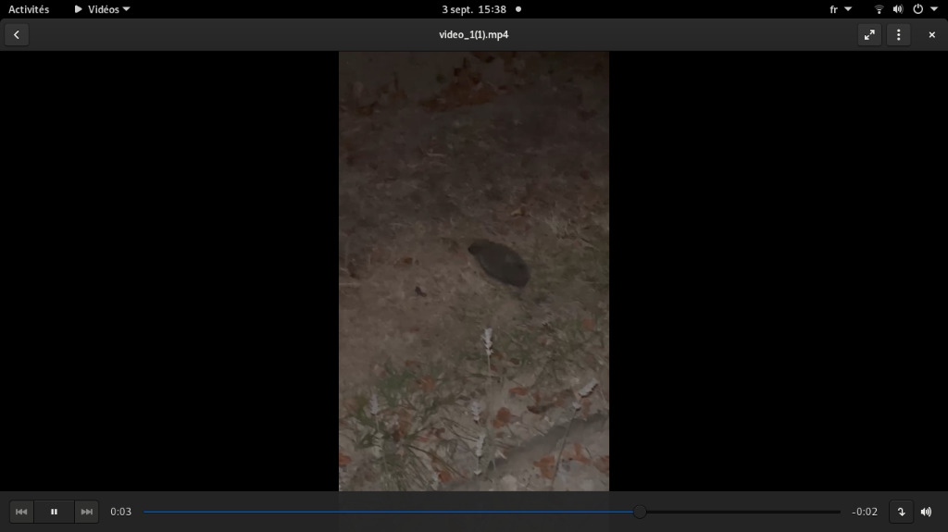Skip to the next video track

pyautogui.click(x=86, y=512)
